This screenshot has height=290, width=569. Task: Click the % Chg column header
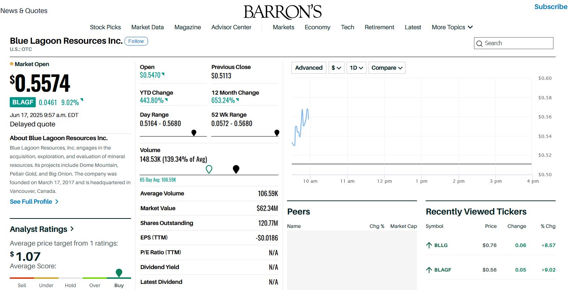548,226
